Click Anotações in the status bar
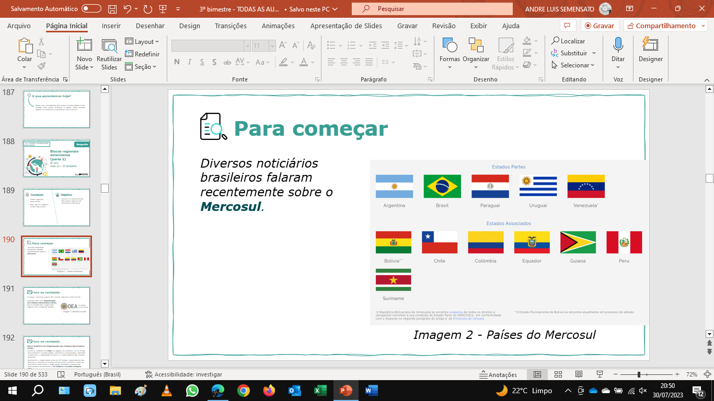Image resolution: width=714 pixels, height=401 pixels. tap(498, 374)
